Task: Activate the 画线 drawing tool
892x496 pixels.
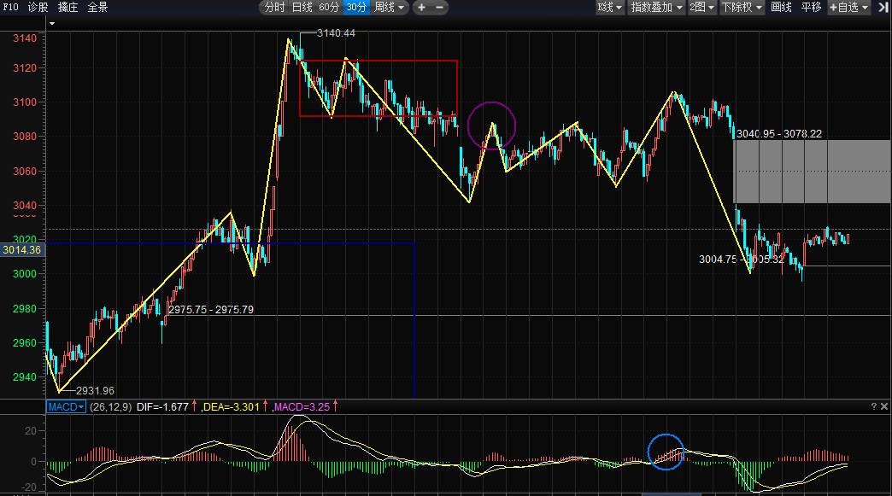Action: (x=781, y=8)
